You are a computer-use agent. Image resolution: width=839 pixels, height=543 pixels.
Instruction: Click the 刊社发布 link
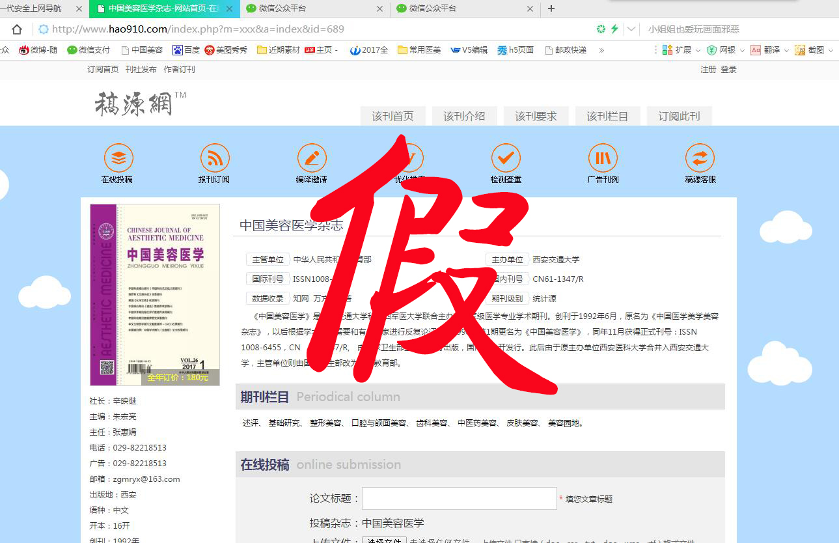point(141,70)
